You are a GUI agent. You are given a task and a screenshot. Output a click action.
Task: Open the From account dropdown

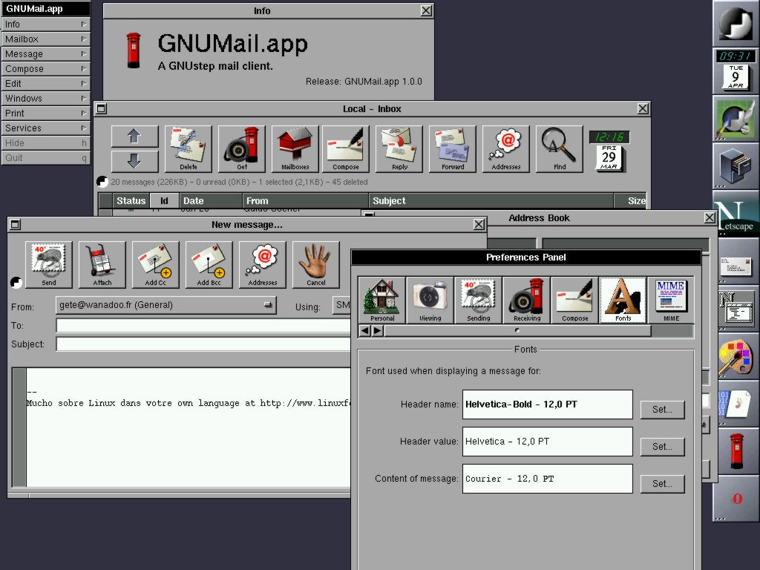click(166, 305)
